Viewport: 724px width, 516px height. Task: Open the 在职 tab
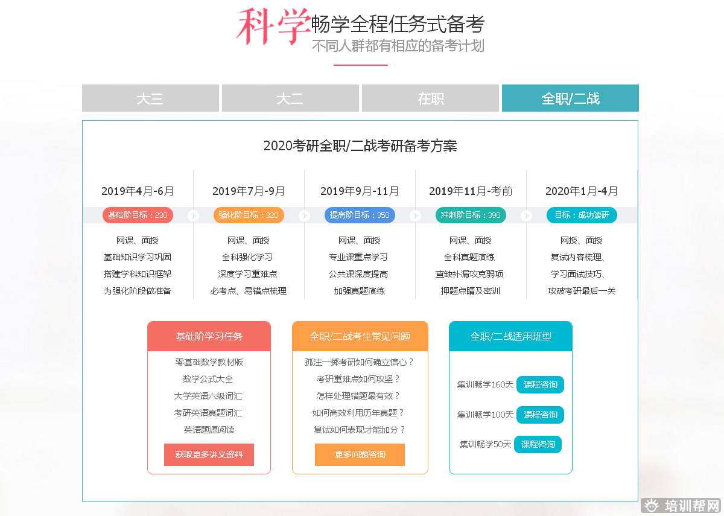click(431, 98)
